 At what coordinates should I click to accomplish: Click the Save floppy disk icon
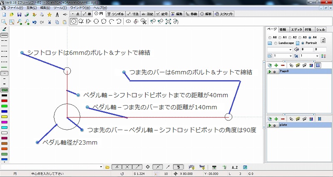pyautogui.click(x=19, y=15)
